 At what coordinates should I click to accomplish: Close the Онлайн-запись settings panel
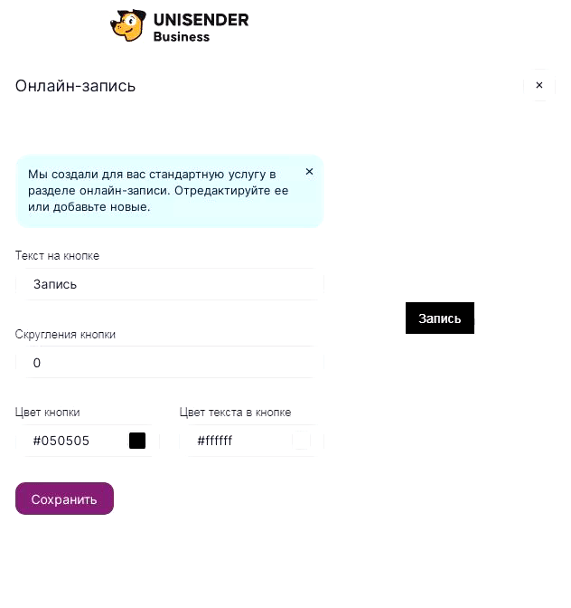pos(539,85)
